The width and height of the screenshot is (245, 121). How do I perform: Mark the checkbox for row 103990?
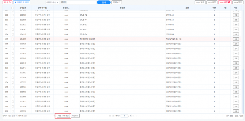(13, 111)
